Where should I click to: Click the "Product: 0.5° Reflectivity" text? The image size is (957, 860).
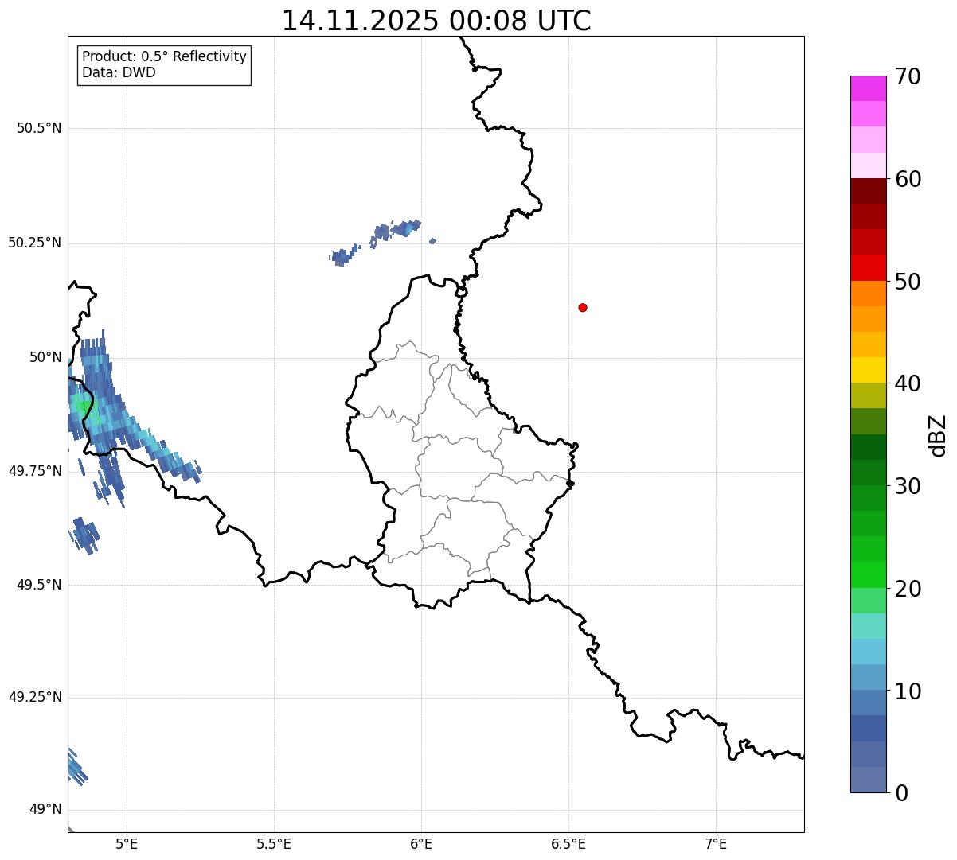pyautogui.click(x=165, y=56)
